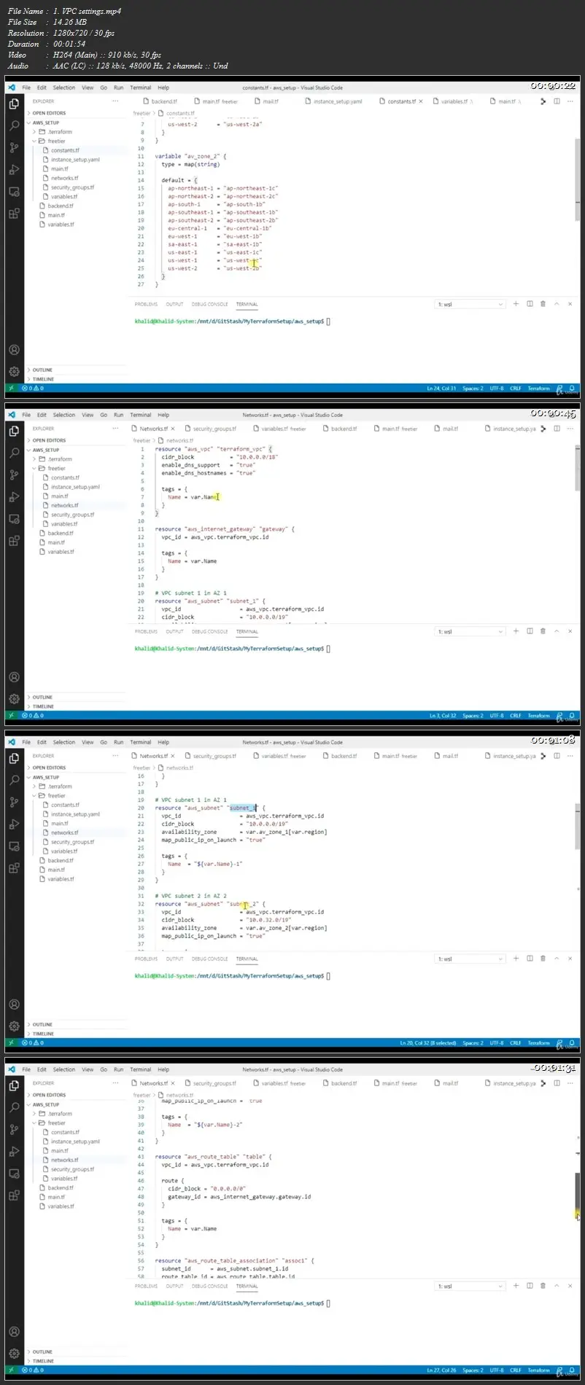Screen dimensions: 585x1385
Task: Click 'Ln 20, Col 32 (8 selected)' status entry
Action: point(428,1043)
